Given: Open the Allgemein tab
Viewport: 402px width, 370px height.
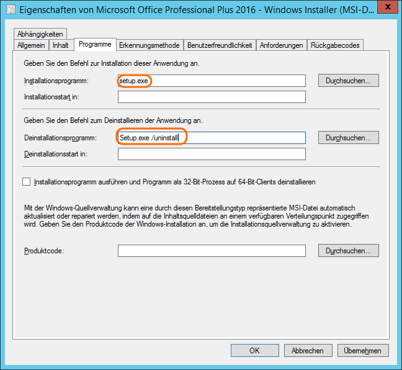Looking at the screenshot, I should coord(31,45).
